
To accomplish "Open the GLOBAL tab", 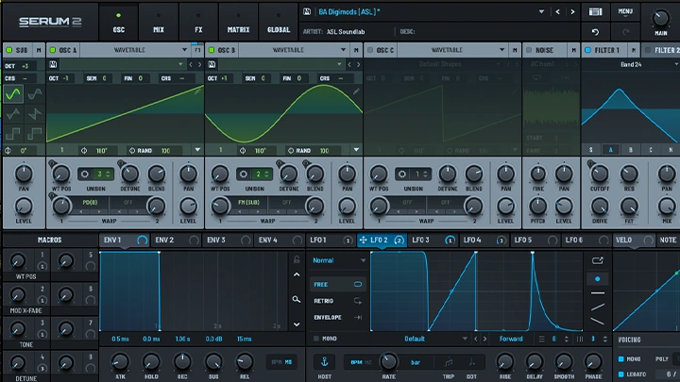I will click(279, 22).
